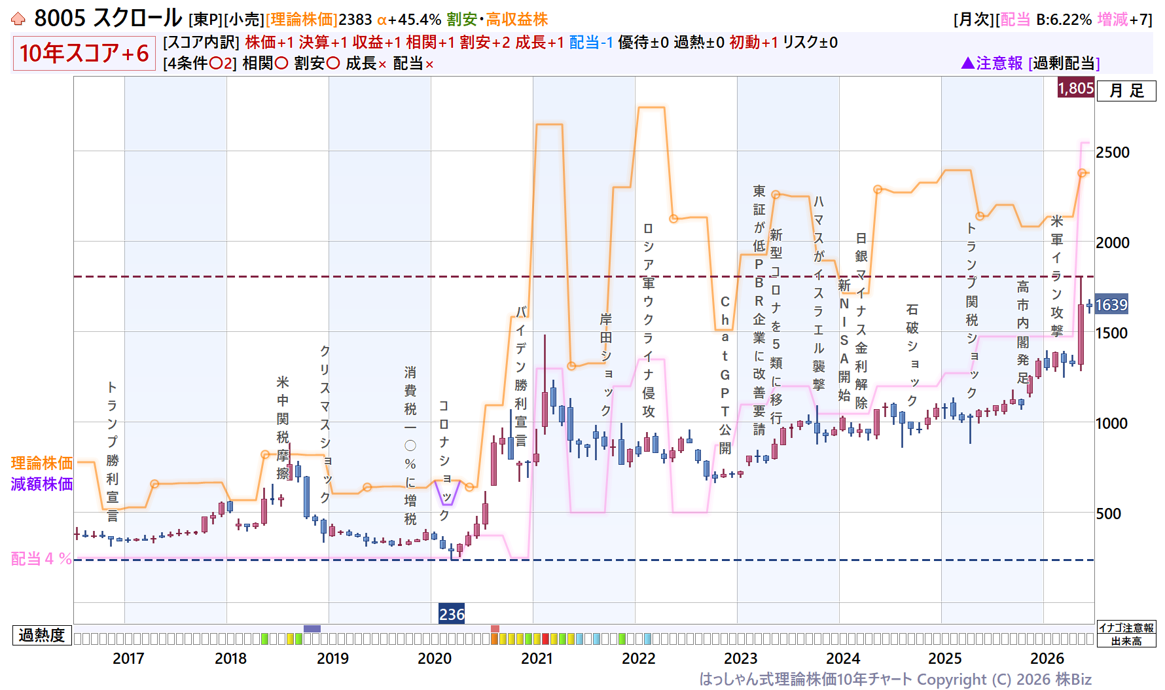The image size is (1165, 690).
Task: Click the 236 low price marker
Action: [x=452, y=614]
